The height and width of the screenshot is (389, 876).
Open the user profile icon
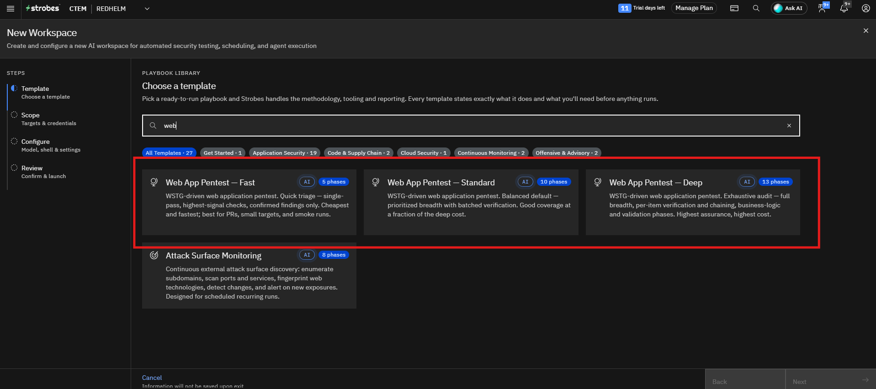pyautogui.click(x=865, y=8)
